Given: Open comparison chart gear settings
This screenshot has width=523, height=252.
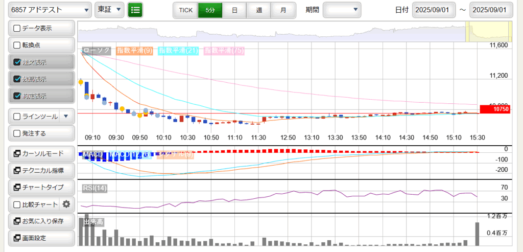Looking at the screenshot, I should 66,204.
